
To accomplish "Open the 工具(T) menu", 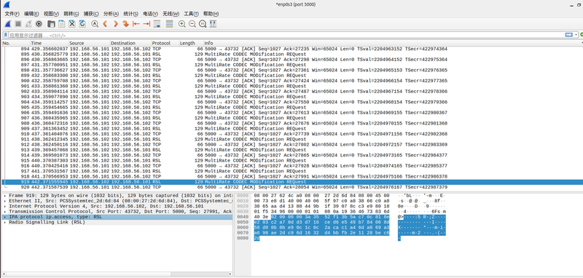I will point(191,14).
